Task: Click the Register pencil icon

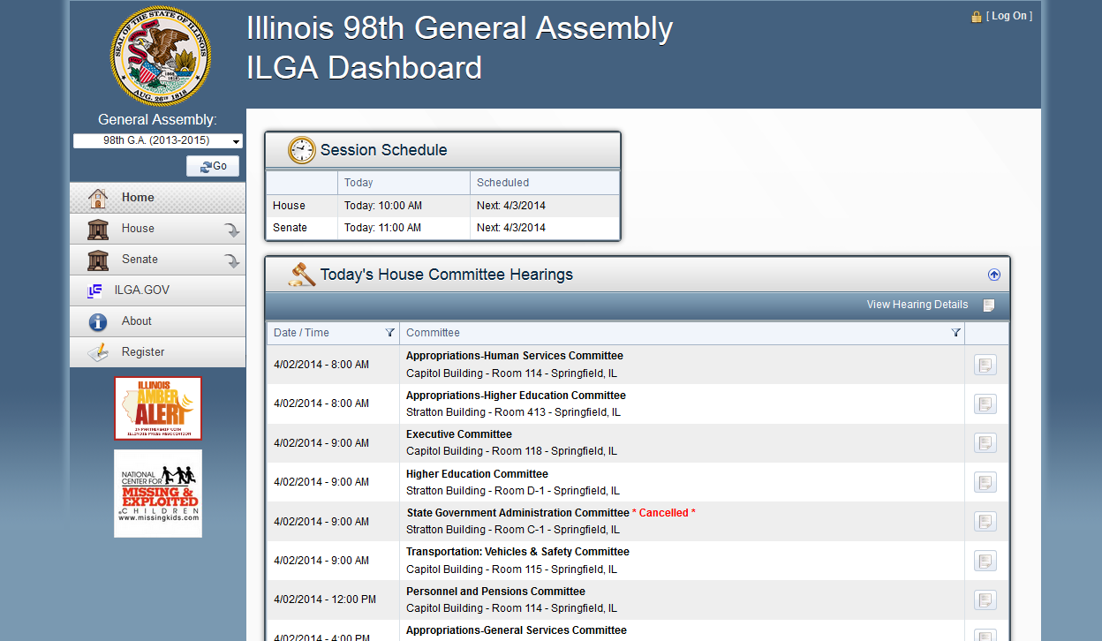Action: 97,352
